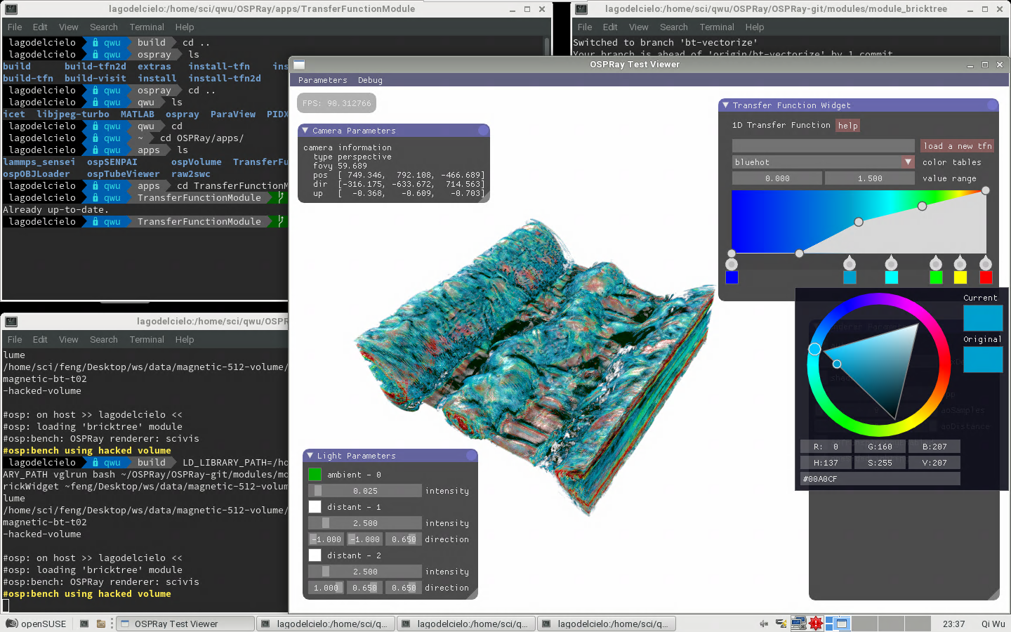This screenshot has height=632, width=1011.
Task: Click the help button in transfer function
Action: tap(848, 126)
